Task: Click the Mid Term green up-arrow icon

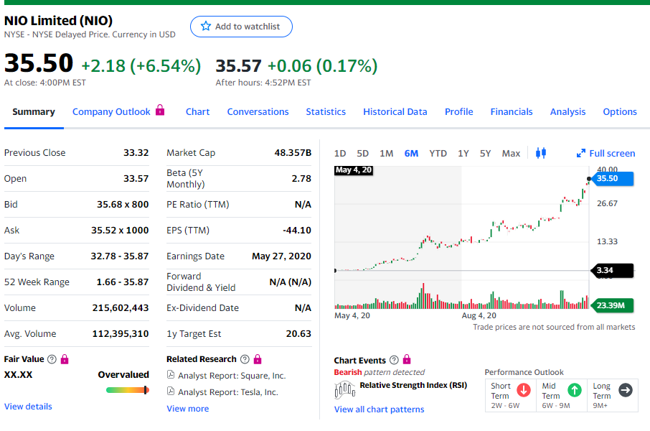Action: [574, 390]
